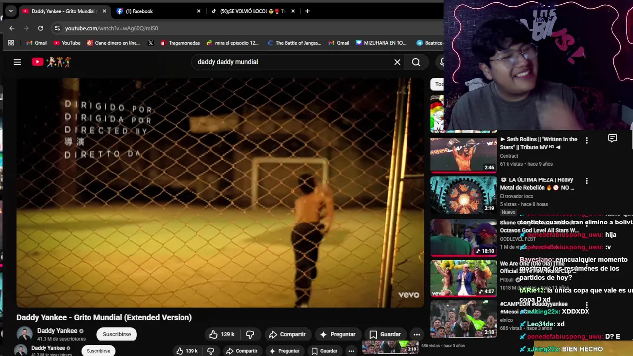Click the main video player to pause

tap(221, 192)
